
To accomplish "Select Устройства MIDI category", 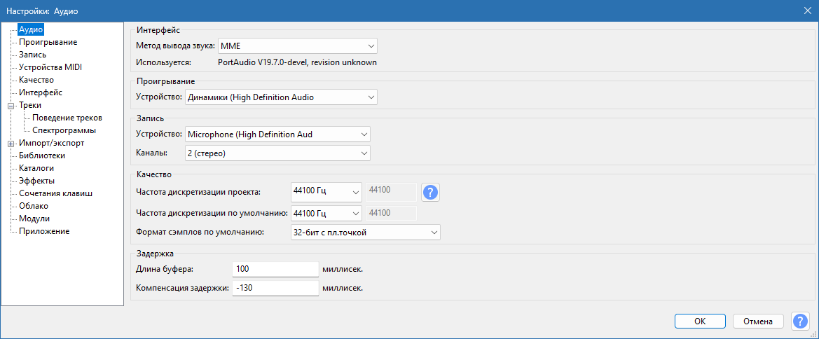I will (x=50, y=67).
